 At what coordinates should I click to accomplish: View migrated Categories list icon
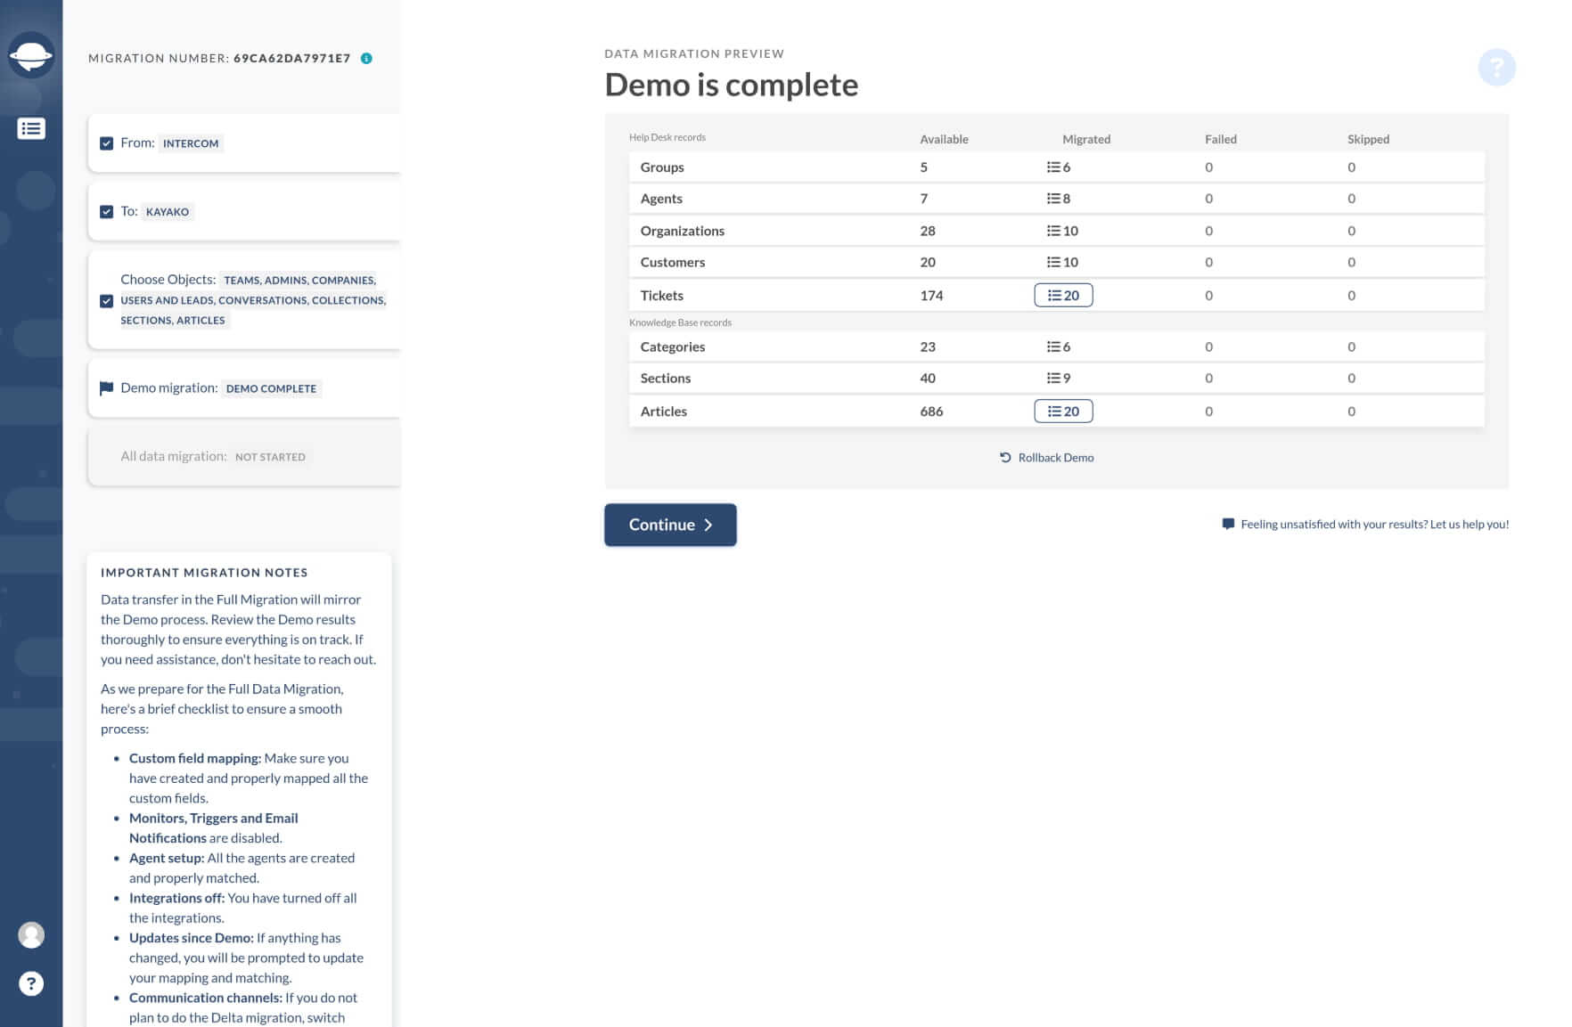point(1053,347)
